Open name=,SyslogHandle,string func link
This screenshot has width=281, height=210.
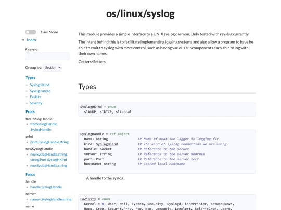pos(50,199)
